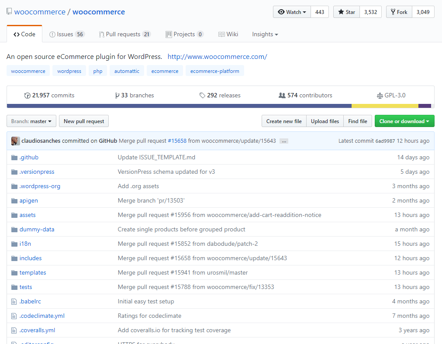
Task: Click the releases tag icon
Action: [x=202, y=96]
